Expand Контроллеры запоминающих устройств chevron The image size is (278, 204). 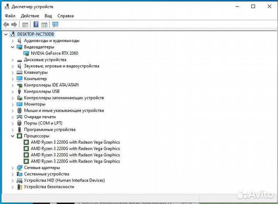[x=13, y=98]
